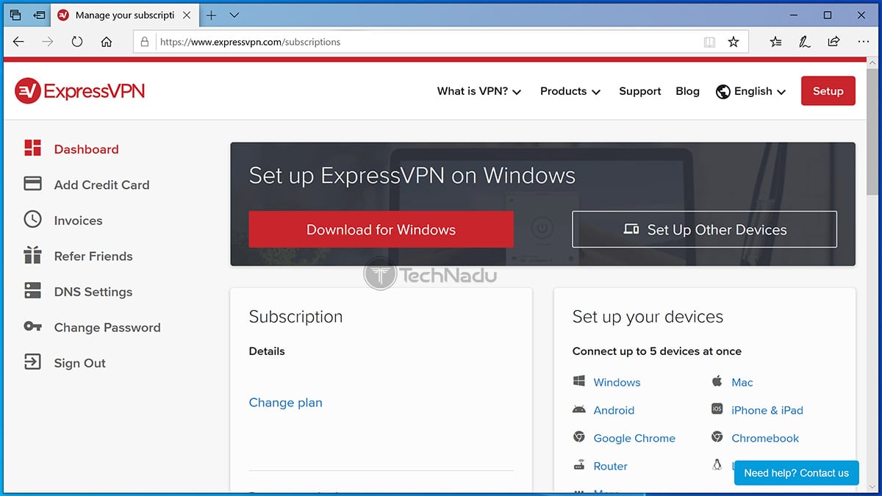Select Refer Friends in the sidebar
The height and width of the screenshot is (496, 882).
click(x=93, y=256)
